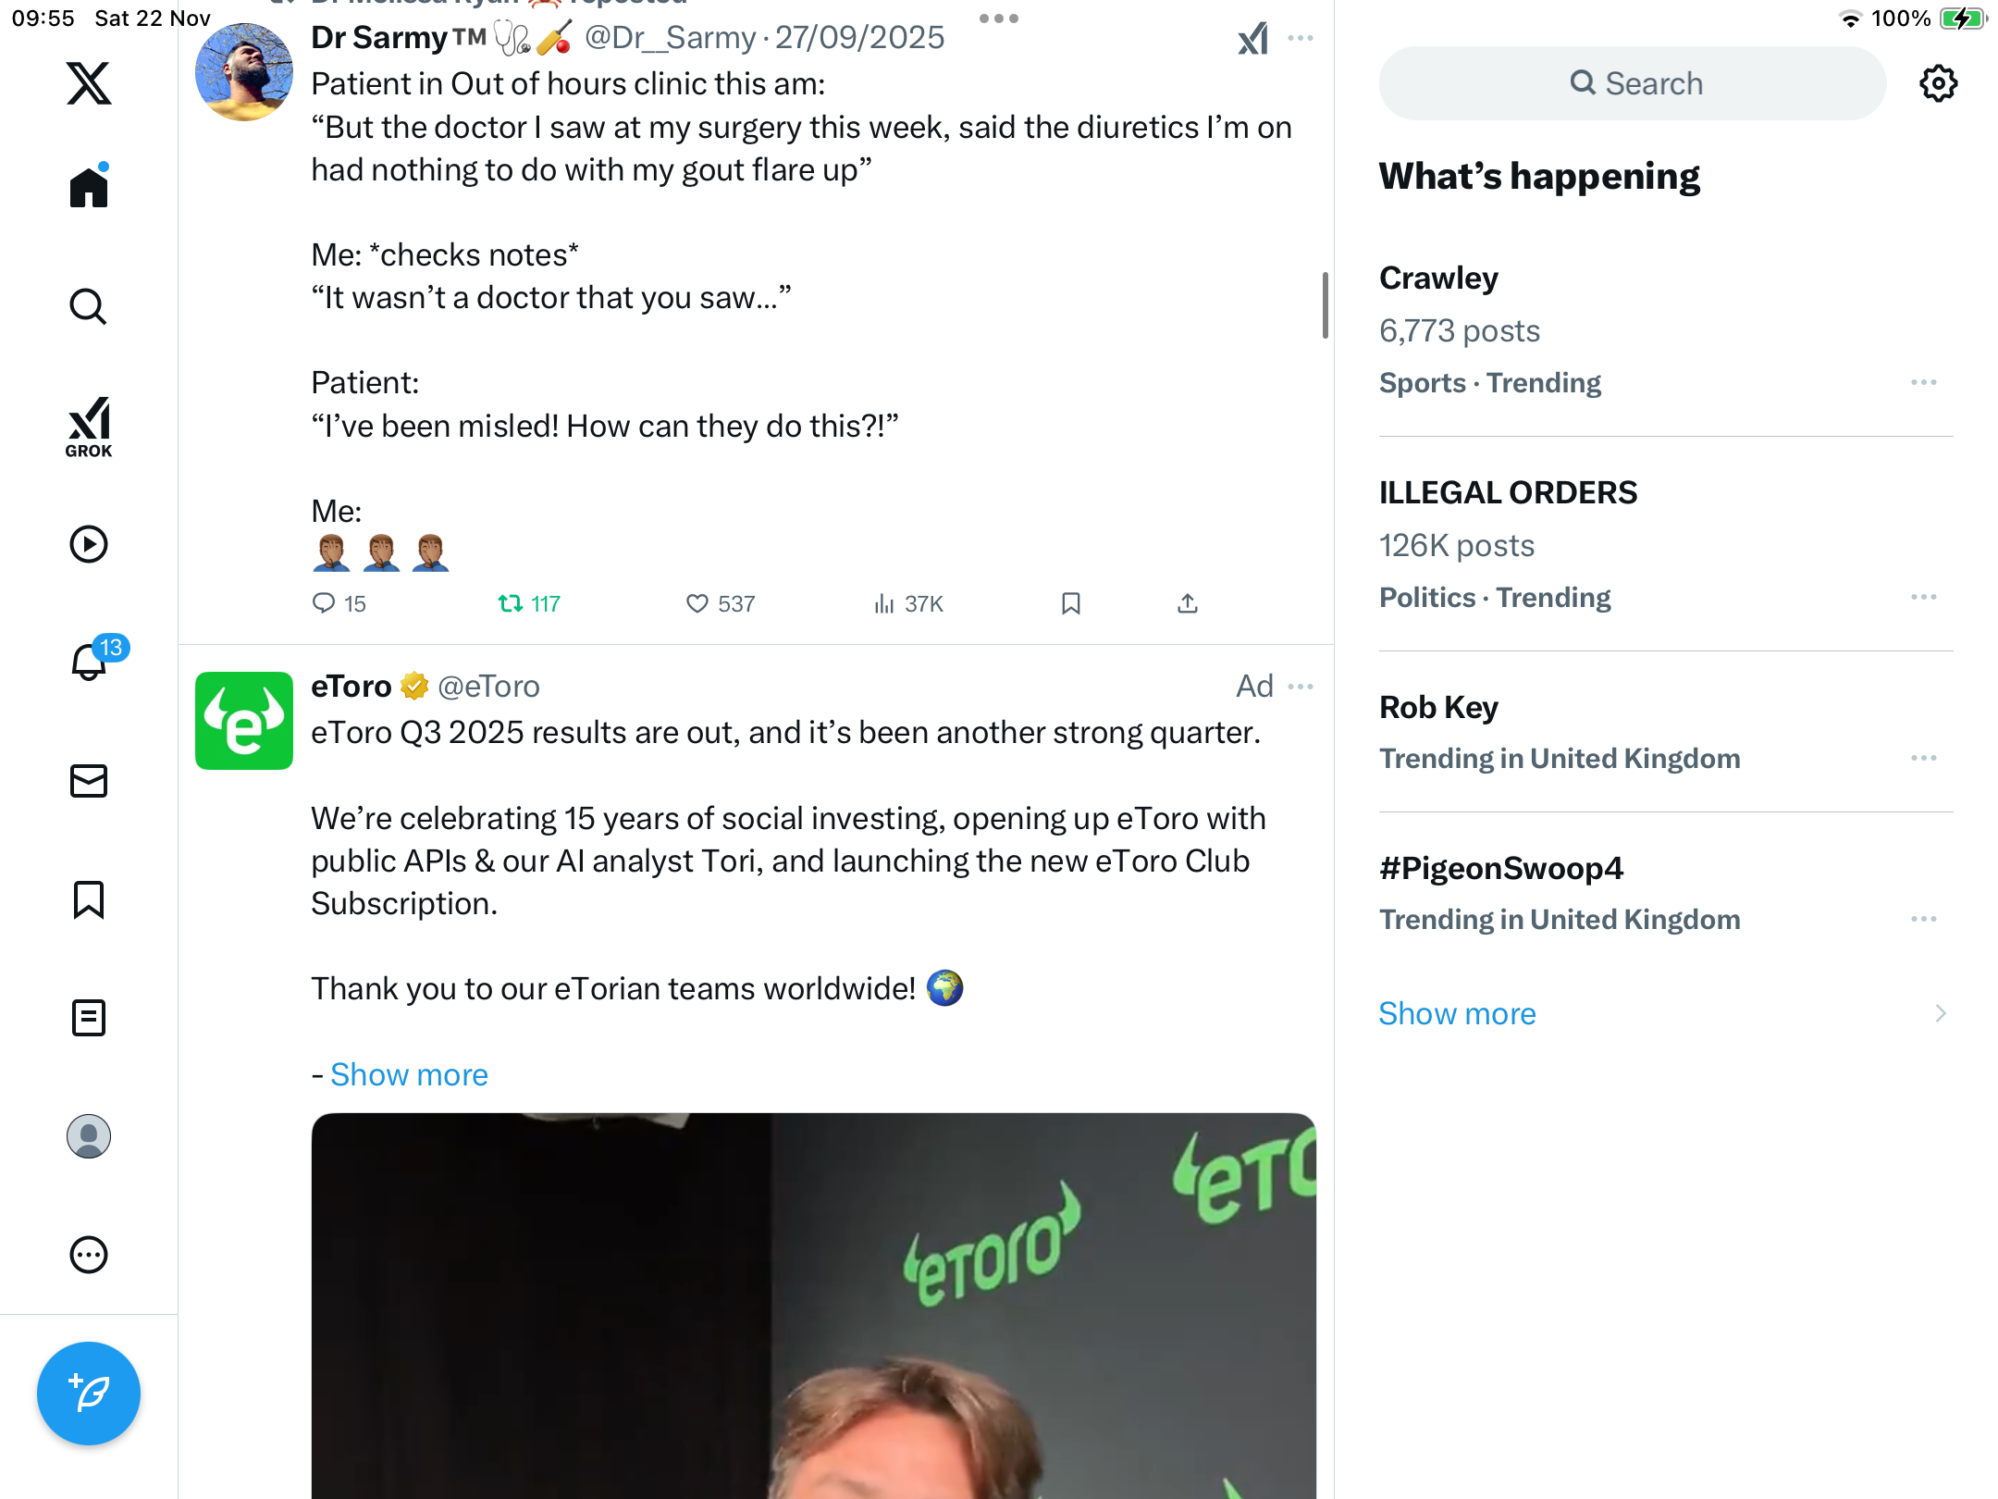Expand eToro post with Show more
Screen dimensions: 1998x1499
[x=409, y=1074]
